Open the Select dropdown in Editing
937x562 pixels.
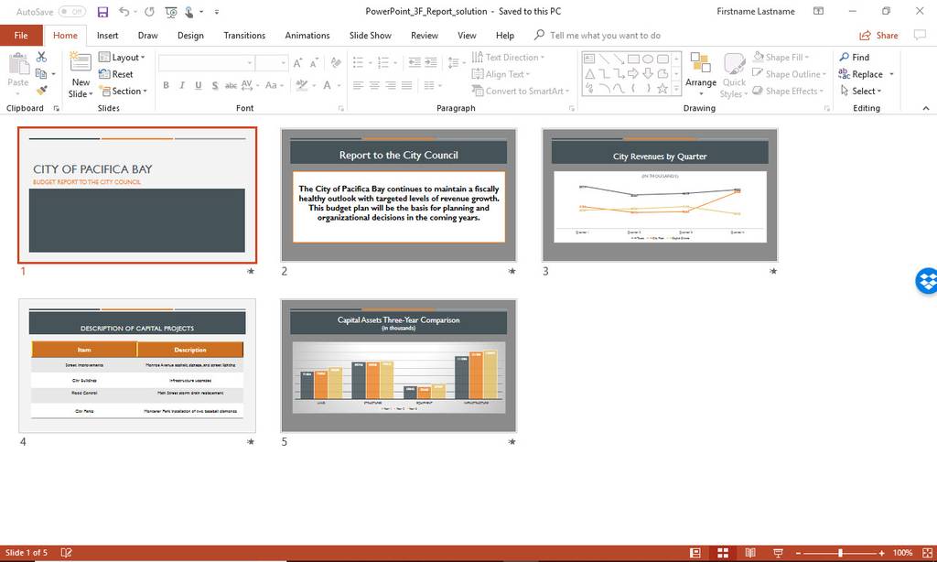tap(861, 91)
